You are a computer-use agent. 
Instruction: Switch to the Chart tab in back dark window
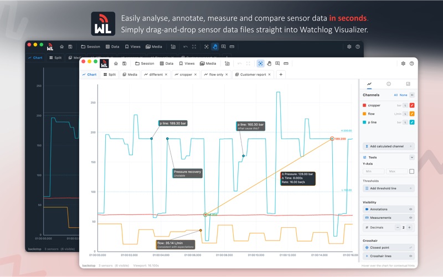click(35, 58)
